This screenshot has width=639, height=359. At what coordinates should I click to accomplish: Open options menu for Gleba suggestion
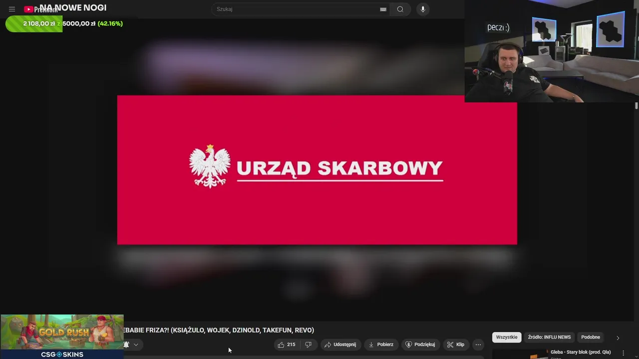coord(623,353)
